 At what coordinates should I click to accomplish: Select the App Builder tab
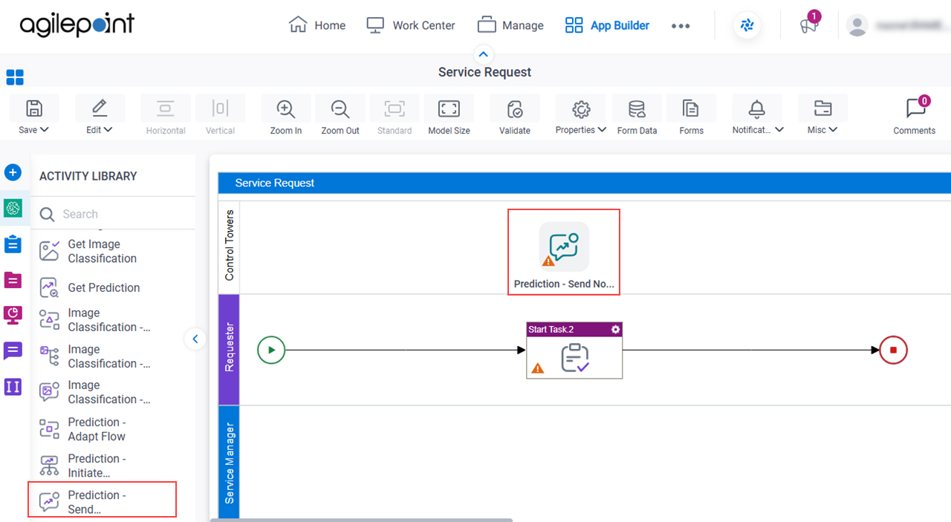607,25
